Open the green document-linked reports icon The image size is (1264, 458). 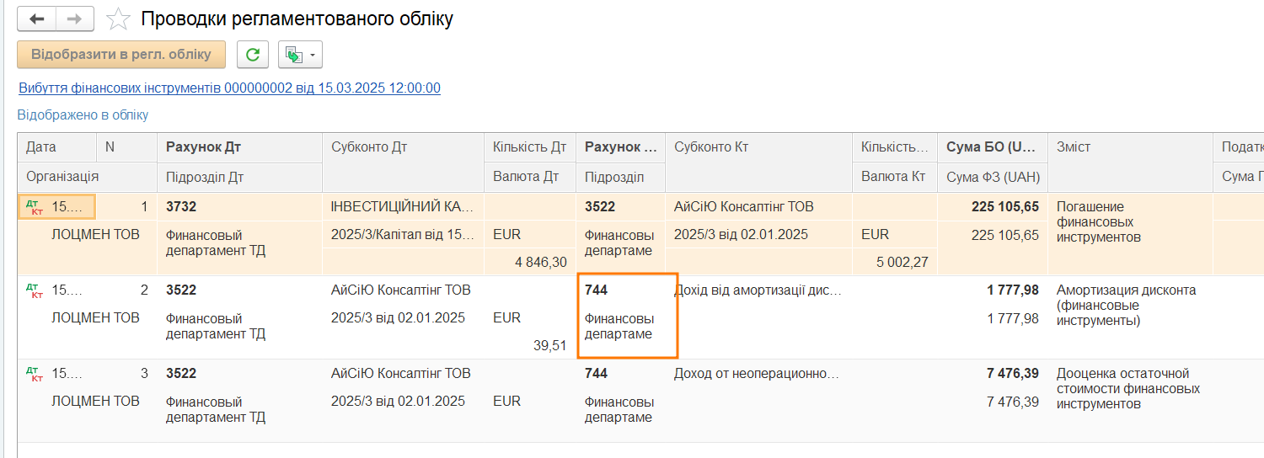point(294,55)
